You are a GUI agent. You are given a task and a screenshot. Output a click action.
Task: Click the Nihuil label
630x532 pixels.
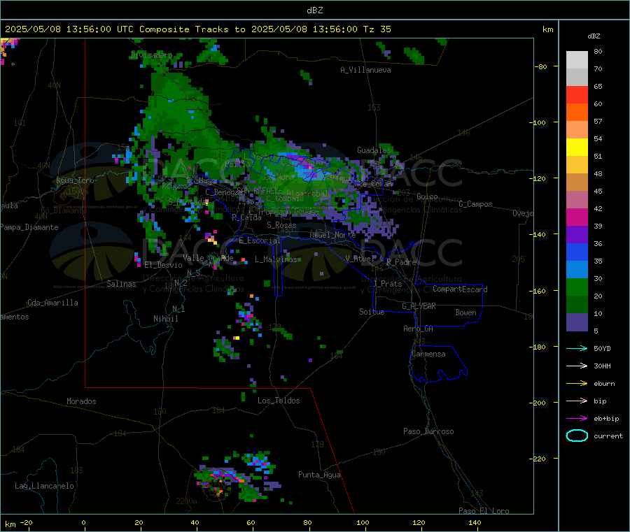[x=165, y=319]
